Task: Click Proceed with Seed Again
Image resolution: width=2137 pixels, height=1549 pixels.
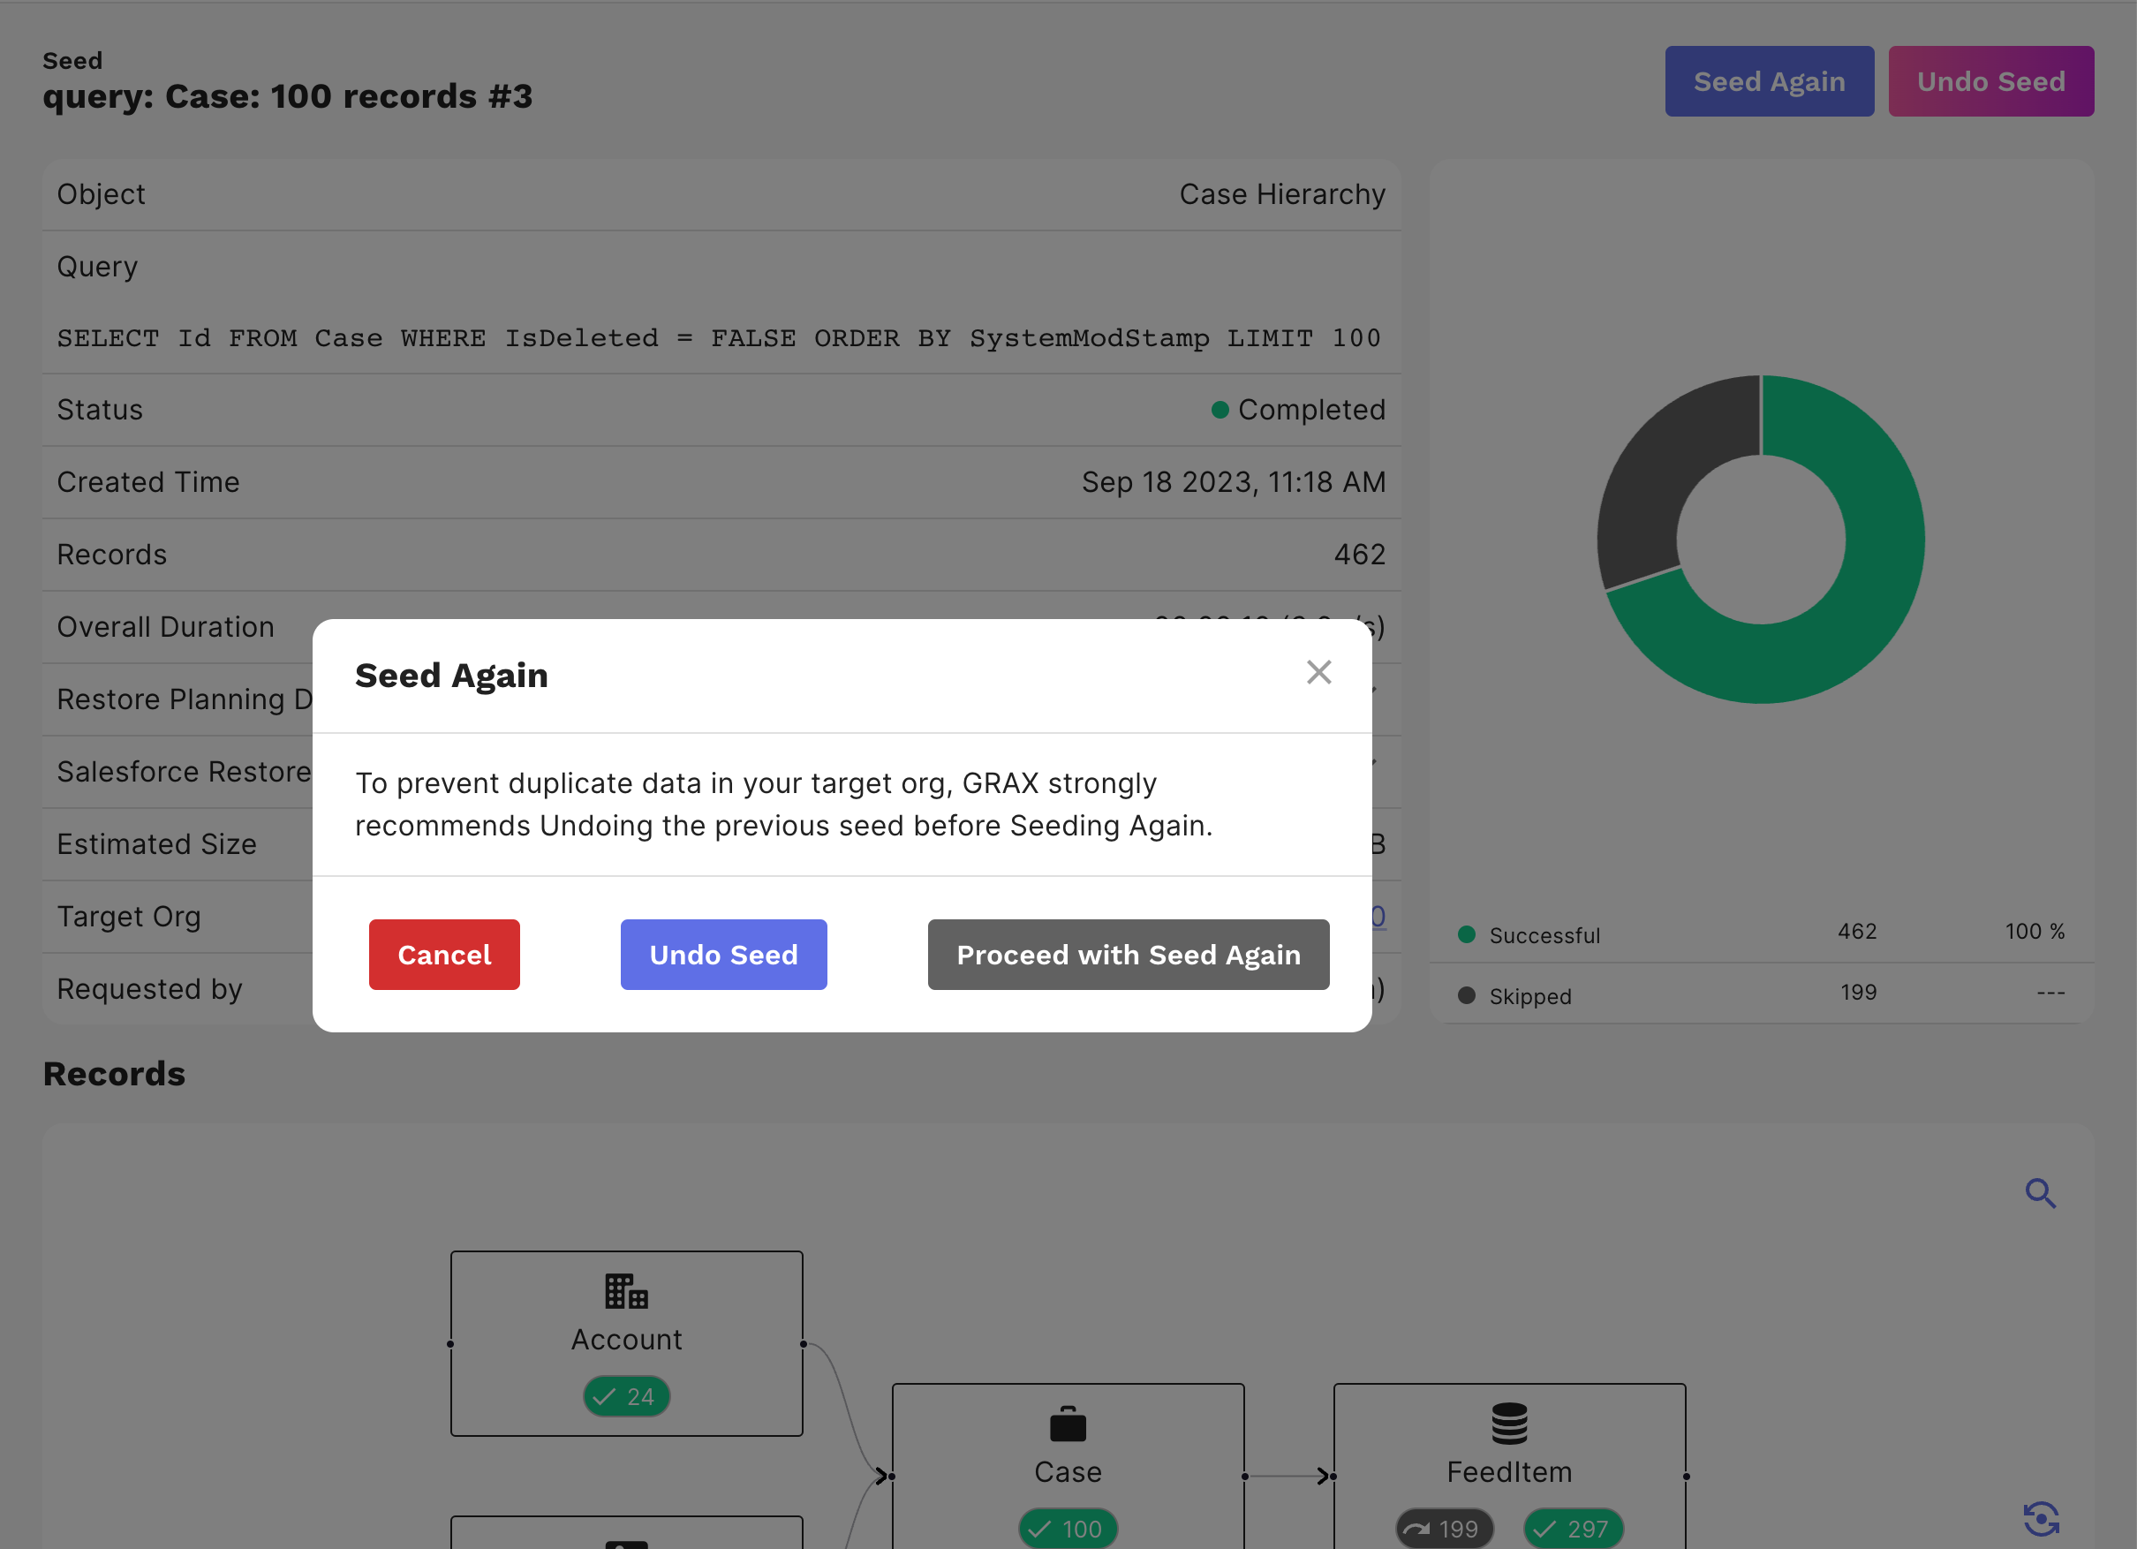Action: pos(1128,955)
